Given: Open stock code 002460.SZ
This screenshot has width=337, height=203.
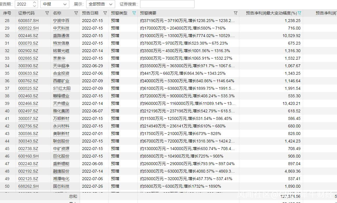Looking at the screenshot, I should [x=28, y=96].
